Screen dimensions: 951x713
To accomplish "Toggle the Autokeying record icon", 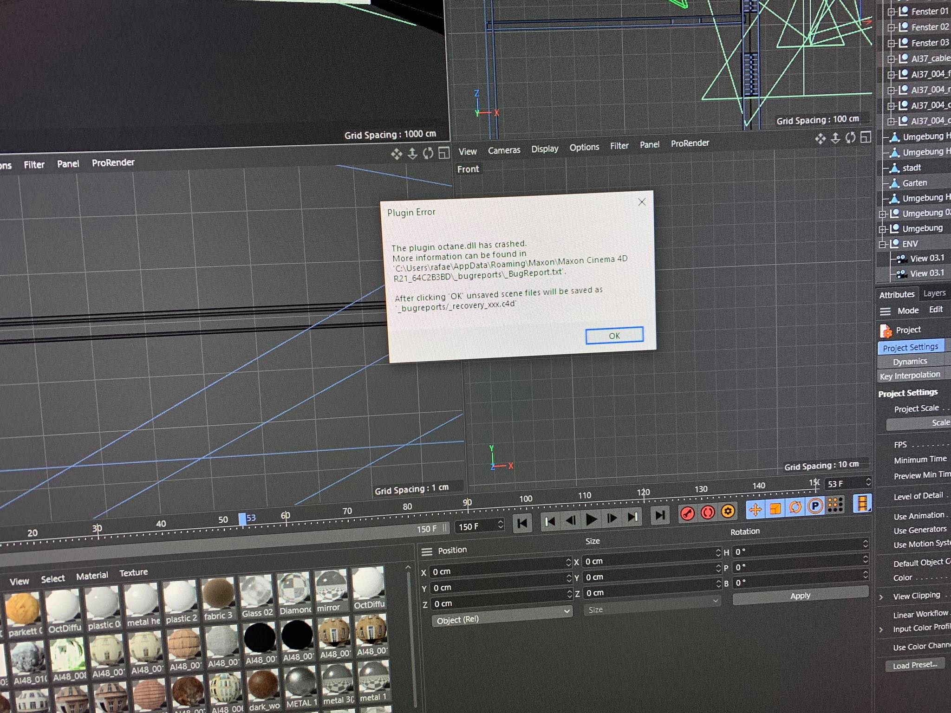I will (x=708, y=512).
